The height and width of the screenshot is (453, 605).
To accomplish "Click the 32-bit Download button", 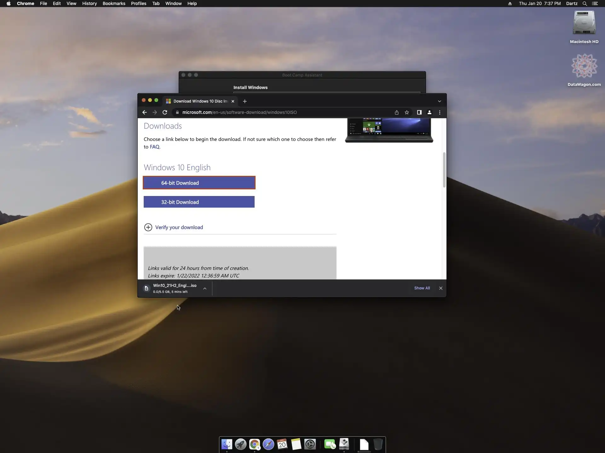I will point(199,202).
